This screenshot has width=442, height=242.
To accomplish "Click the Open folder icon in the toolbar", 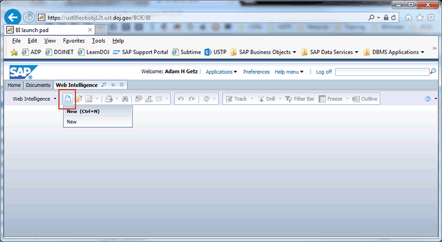I will tap(78, 99).
